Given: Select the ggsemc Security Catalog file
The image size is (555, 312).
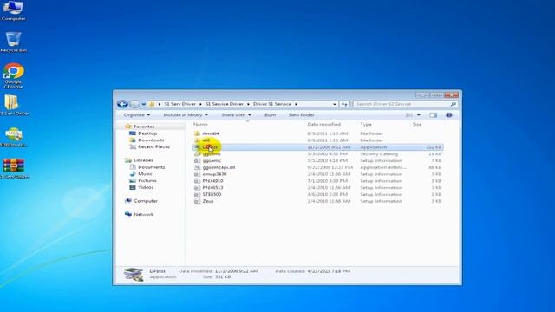Looking at the screenshot, I should pos(212,154).
